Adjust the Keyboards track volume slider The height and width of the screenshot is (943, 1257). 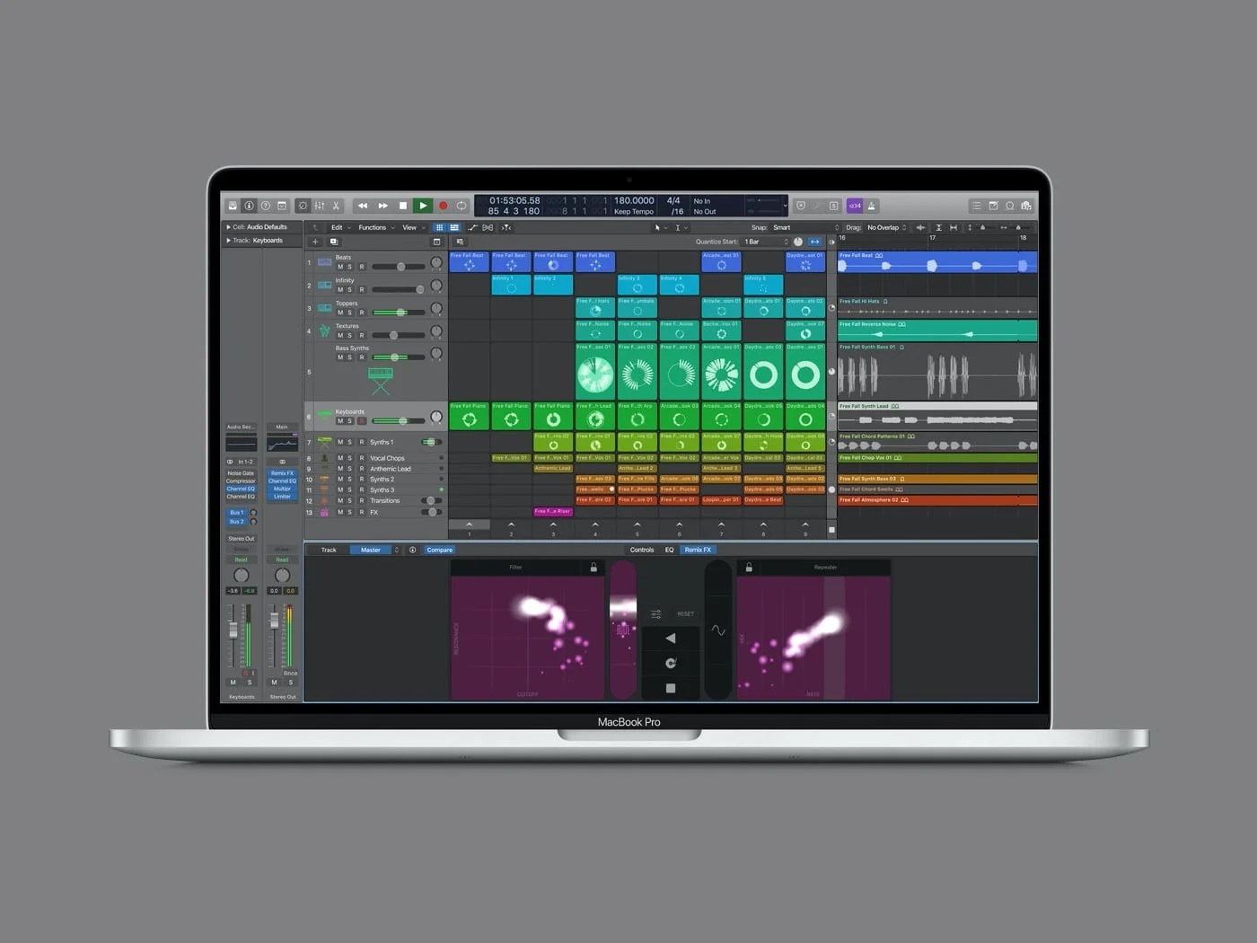[x=403, y=420]
